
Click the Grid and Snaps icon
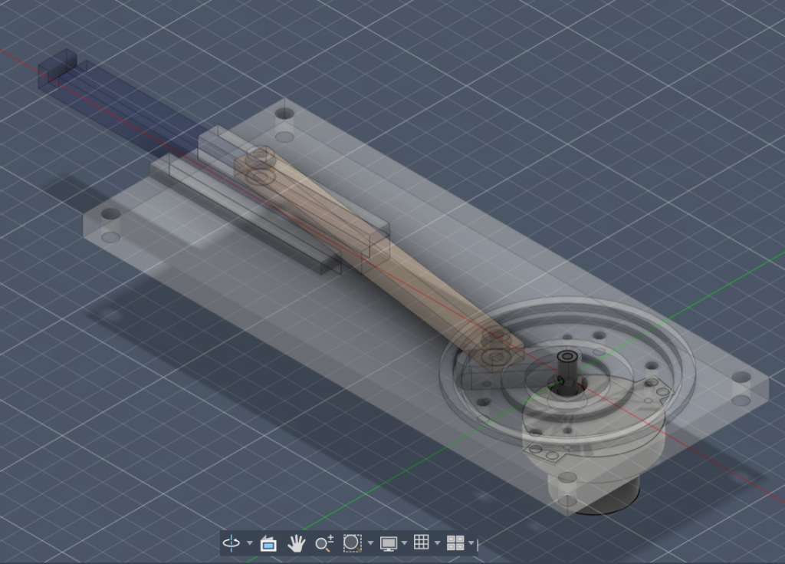pyautogui.click(x=421, y=543)
